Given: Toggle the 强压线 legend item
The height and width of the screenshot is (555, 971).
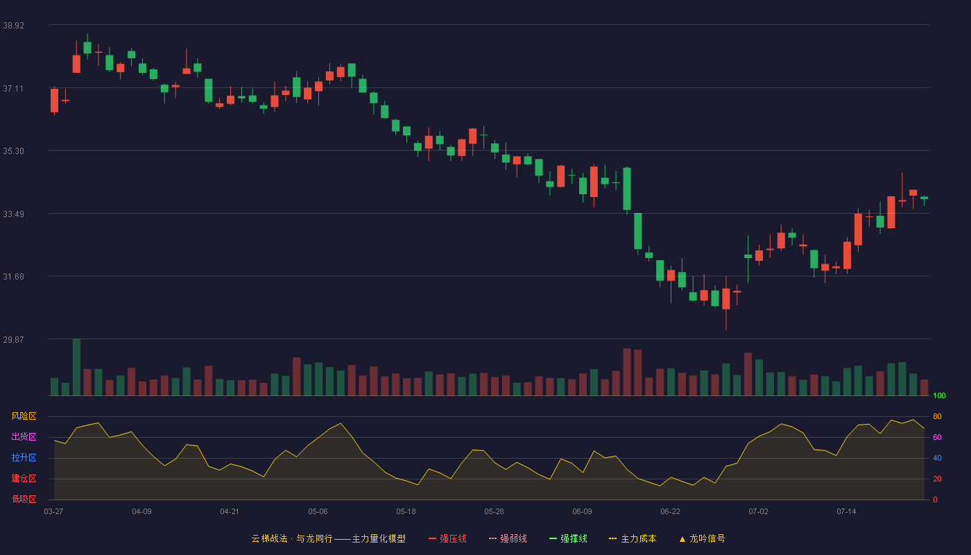Looking at the screenshot, I should coord(447,538).
